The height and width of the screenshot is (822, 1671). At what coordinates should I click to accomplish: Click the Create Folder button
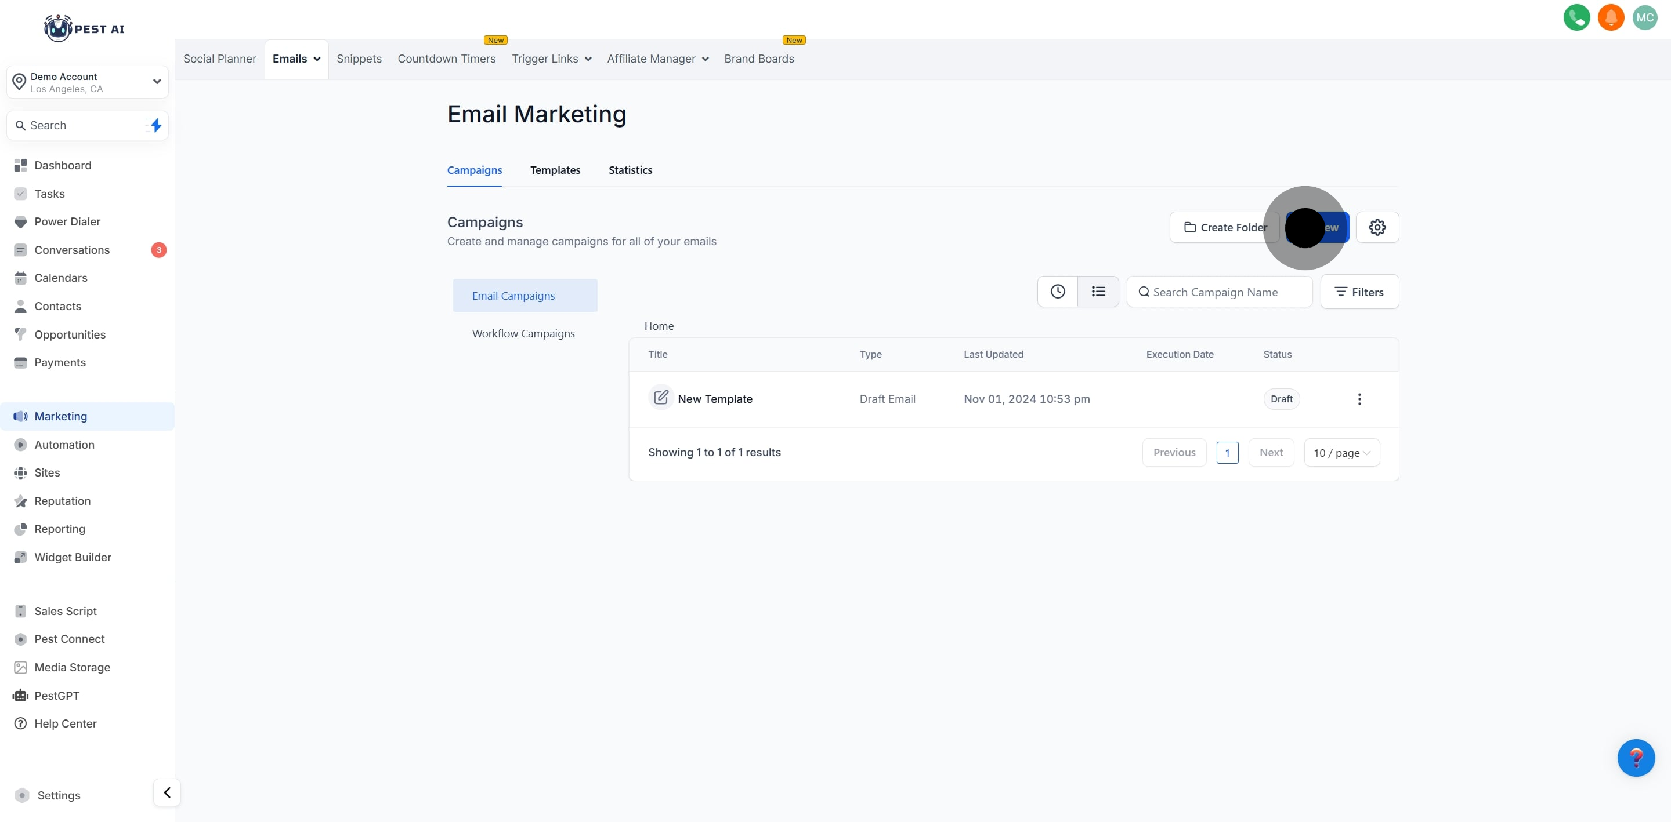1225,228
